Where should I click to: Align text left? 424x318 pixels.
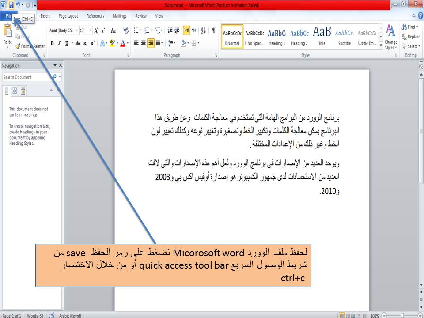tap(136, 43)
